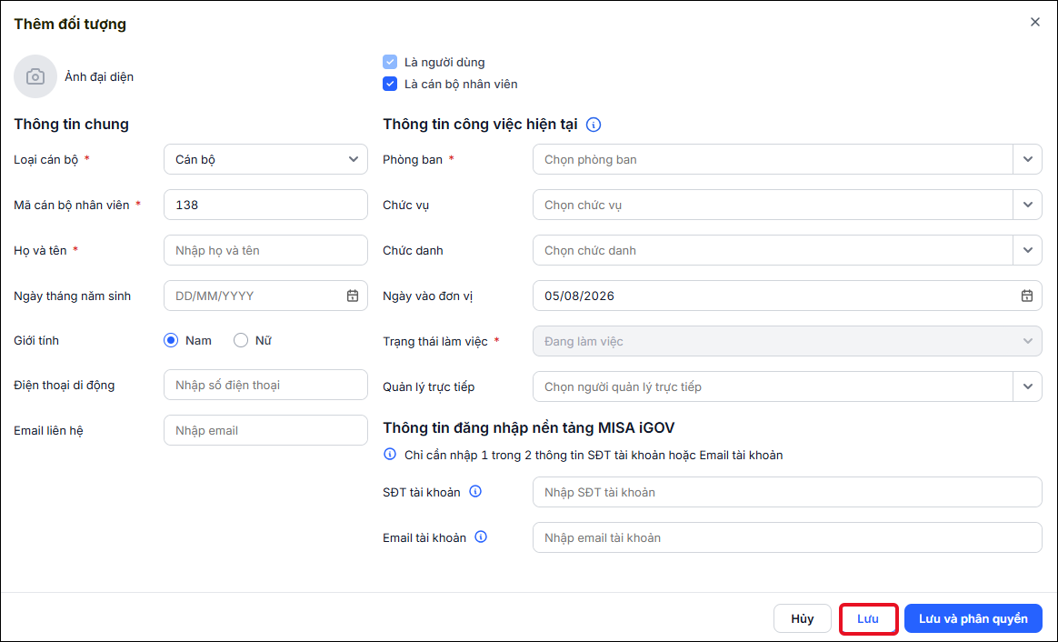Open Quản lý trực tiếp dropdown arrow
This screenshot has height=642, width=1058.
click(1027, 386)
